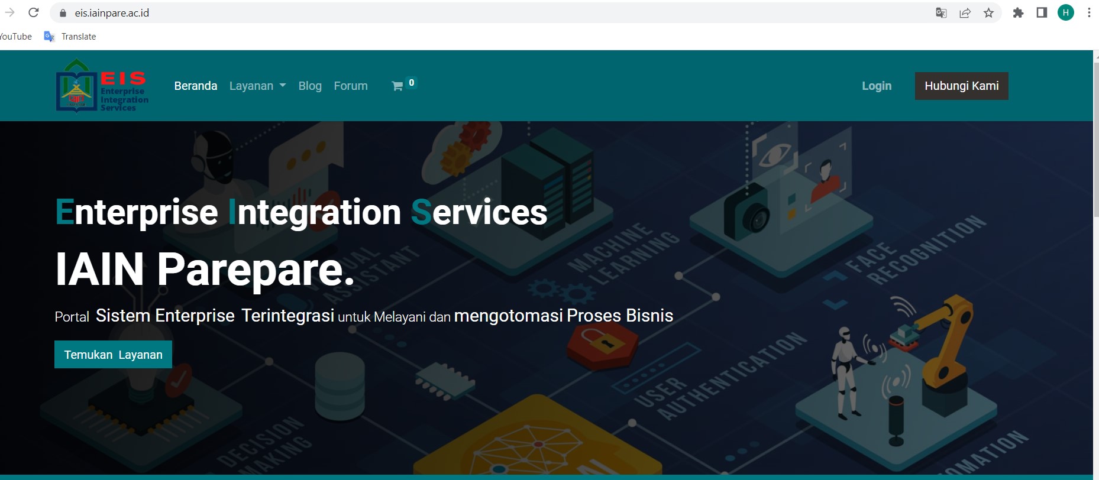
Task: Open the Blog menu item
Action: click(x=310, y=86)
